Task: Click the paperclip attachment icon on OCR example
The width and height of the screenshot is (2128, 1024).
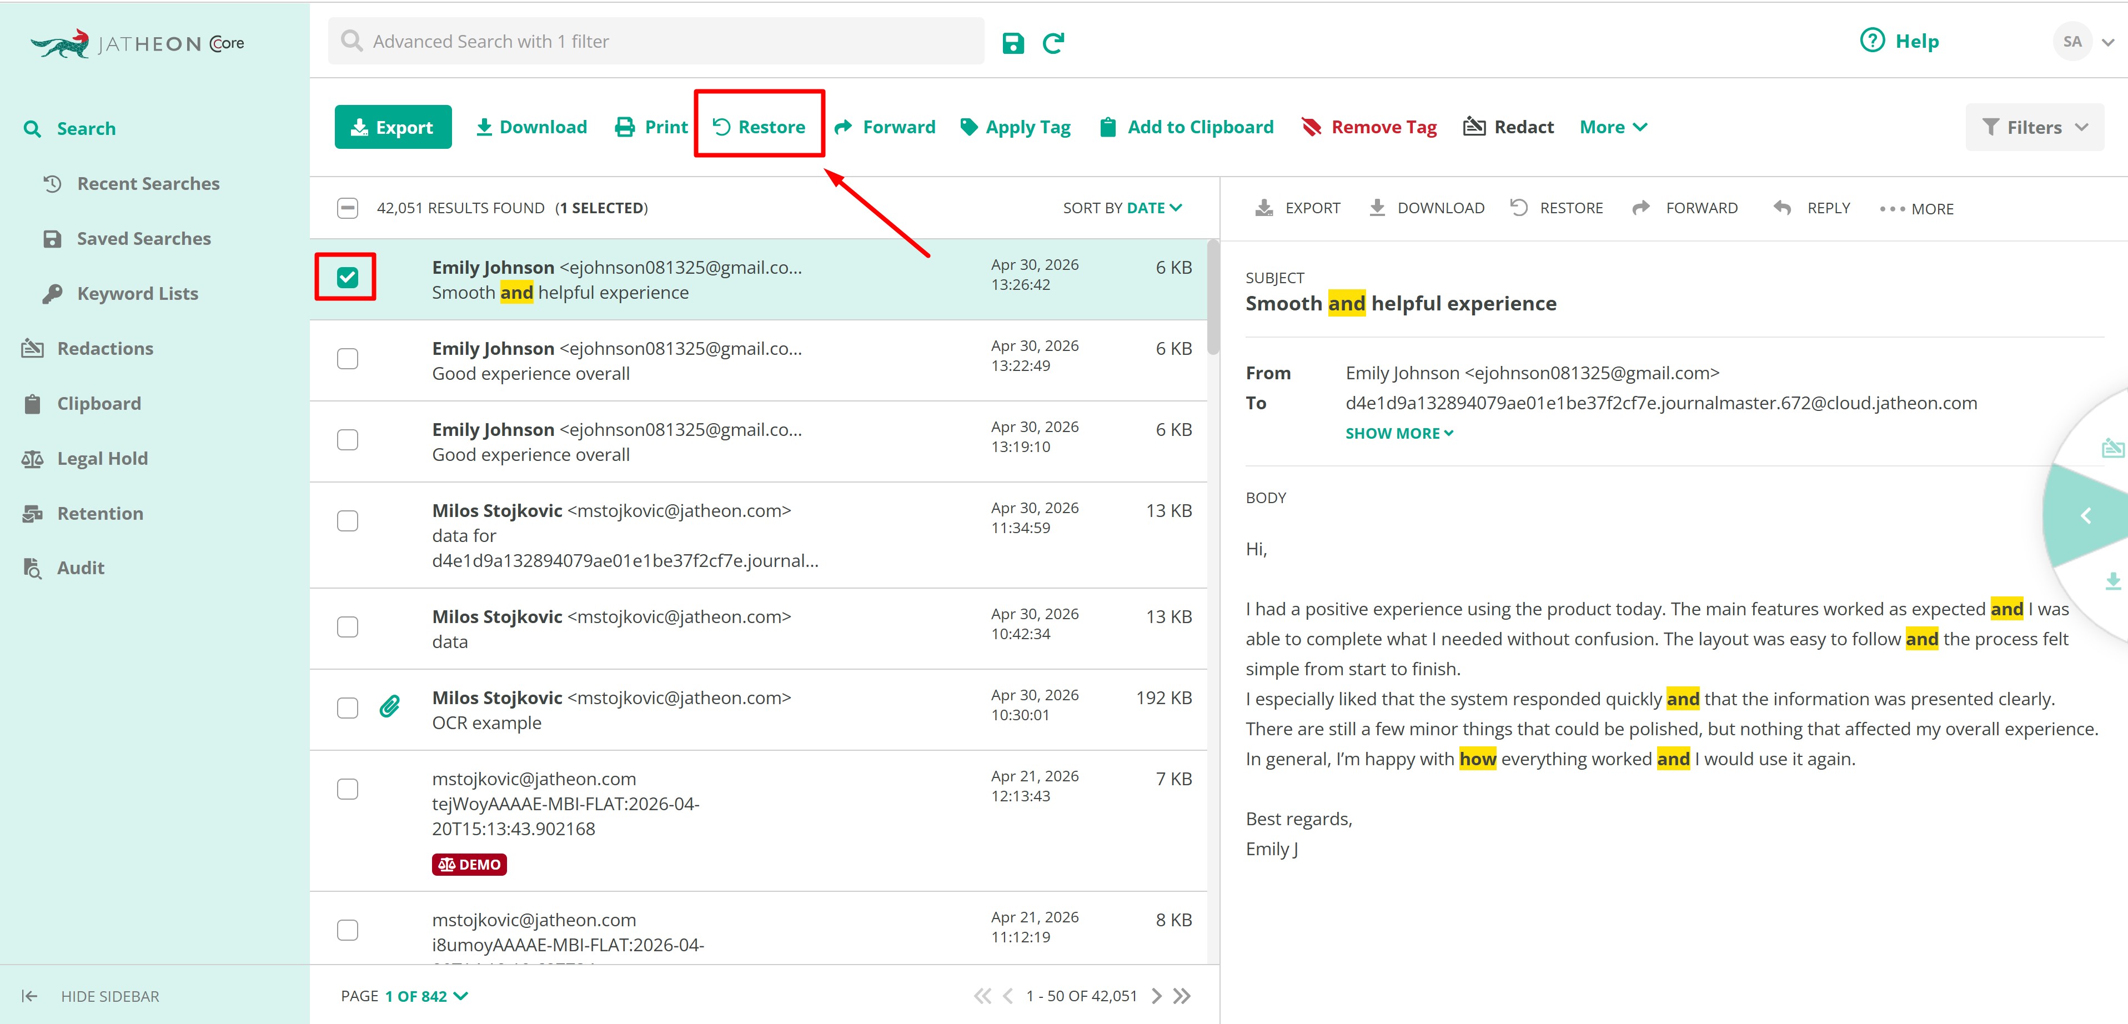Action: pyautogui.click(x=390, y=707)
